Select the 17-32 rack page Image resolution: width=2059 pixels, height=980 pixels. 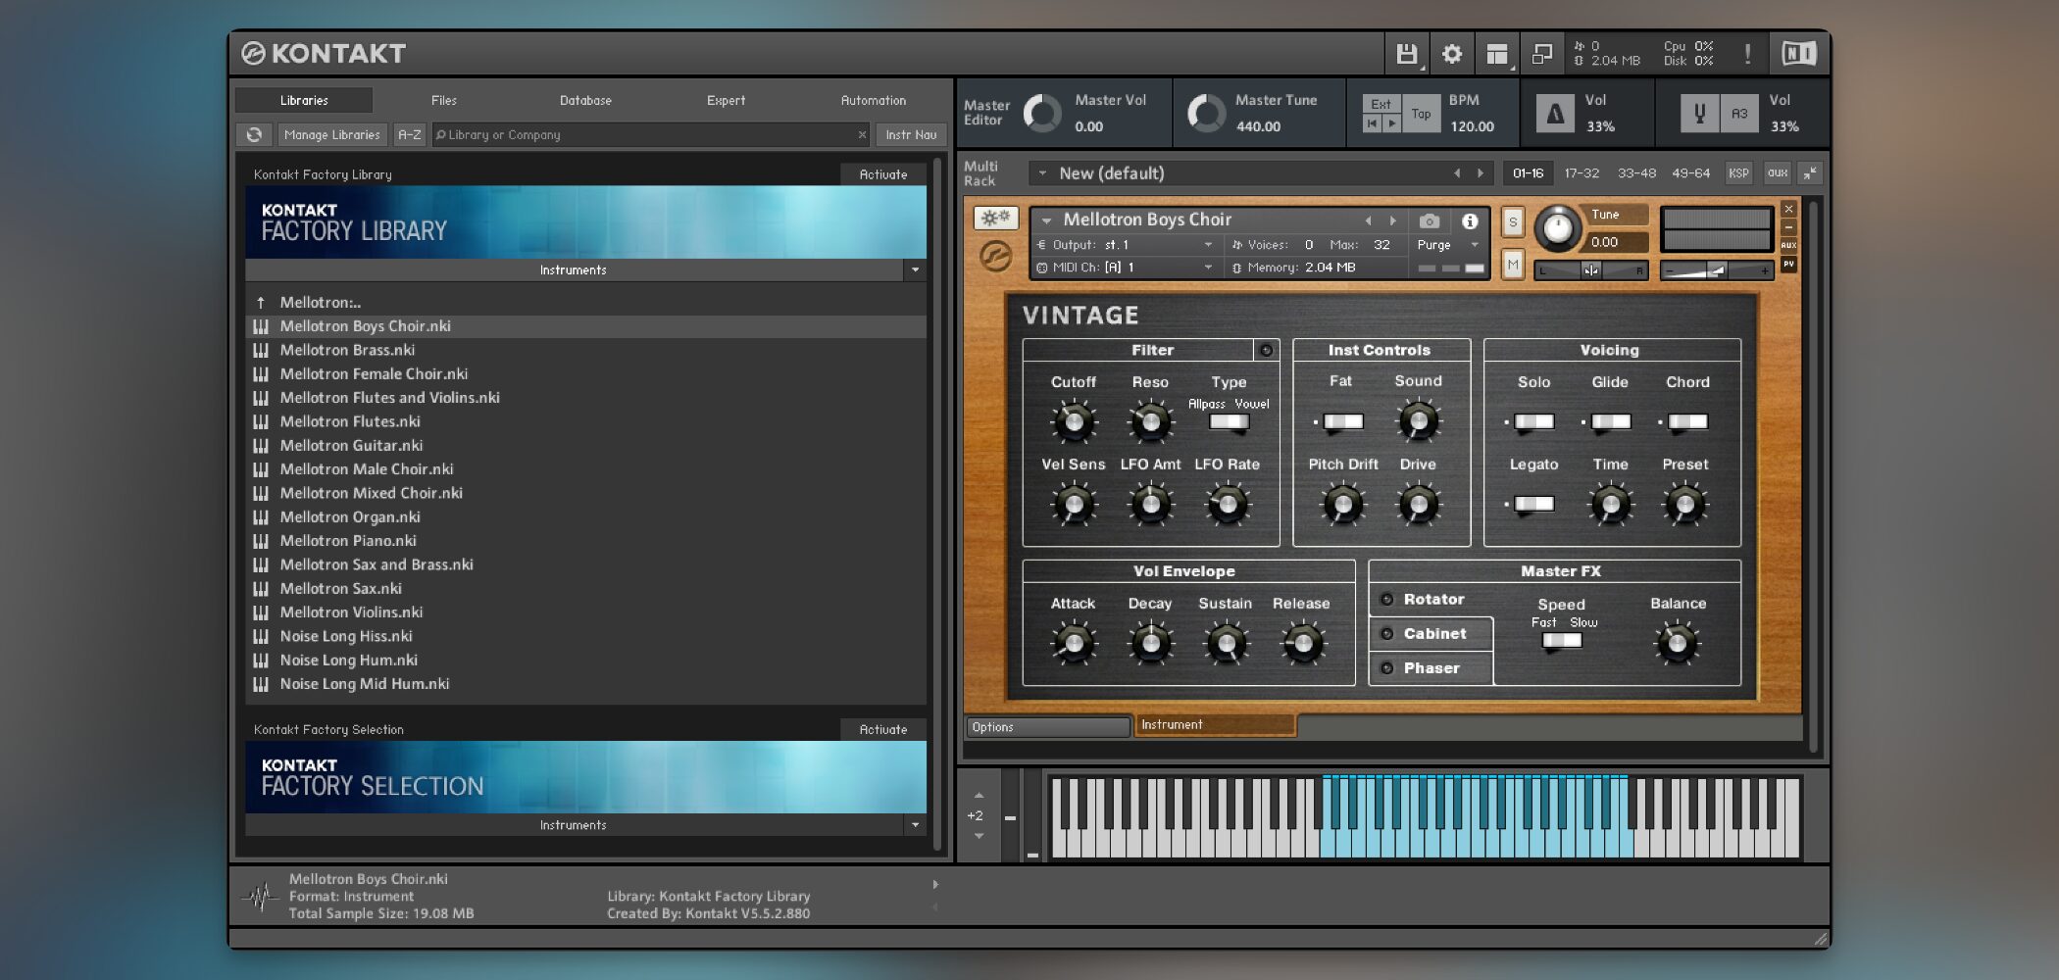pos(1582,173)
